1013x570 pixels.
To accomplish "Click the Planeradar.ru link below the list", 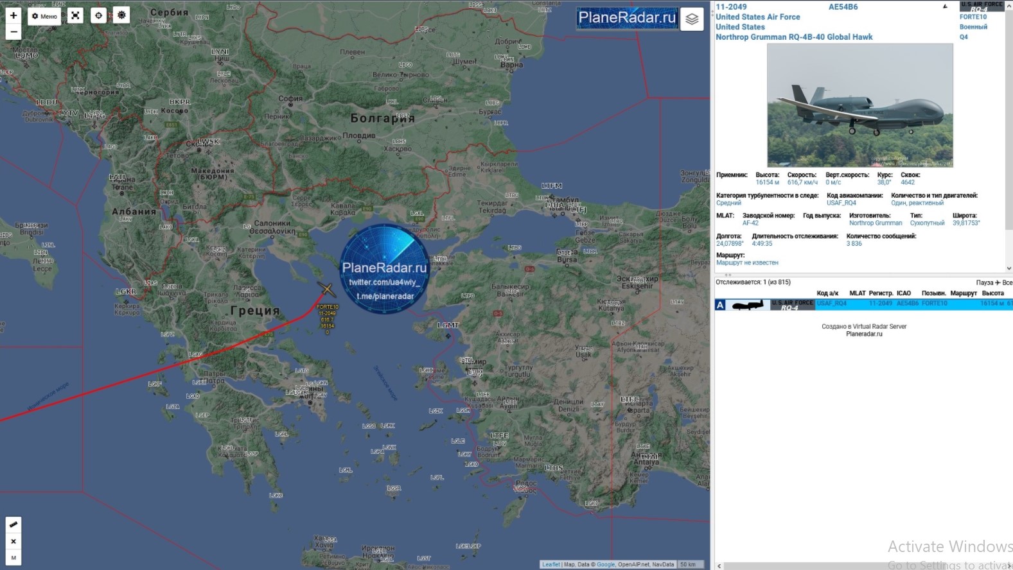I will pos(864,334).
